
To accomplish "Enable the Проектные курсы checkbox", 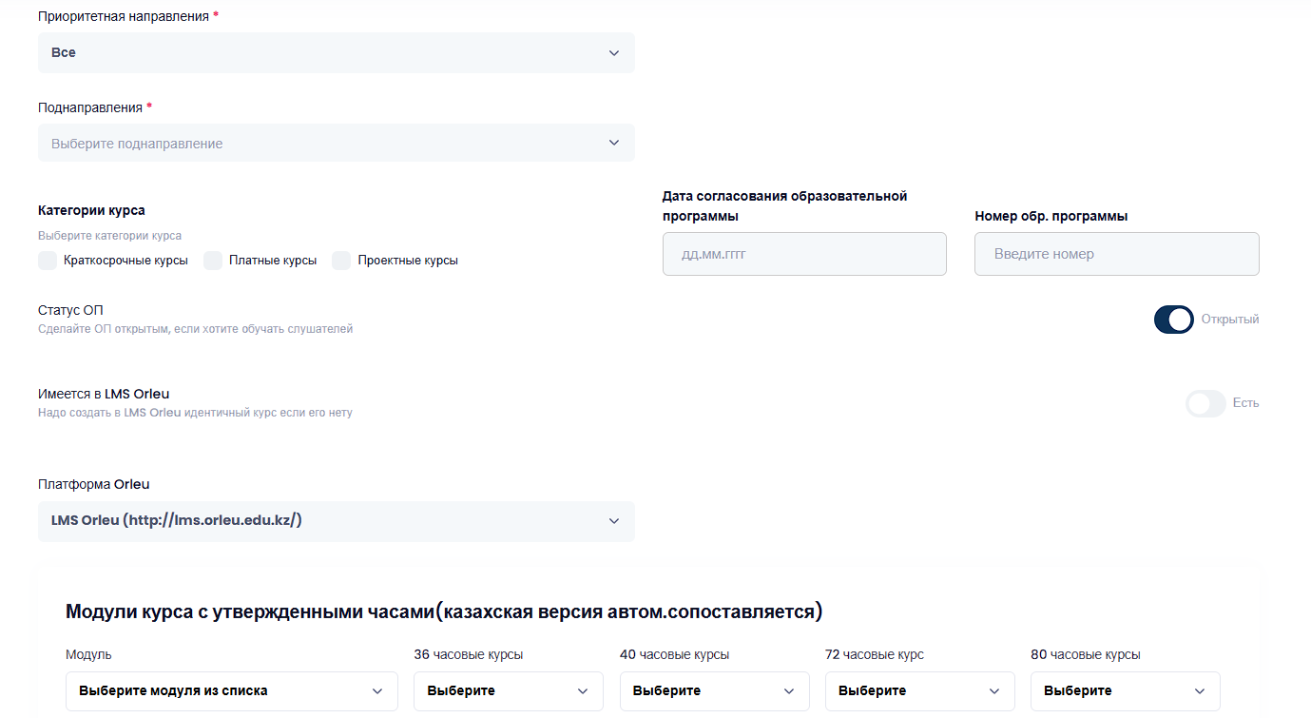I will (341, 261).
